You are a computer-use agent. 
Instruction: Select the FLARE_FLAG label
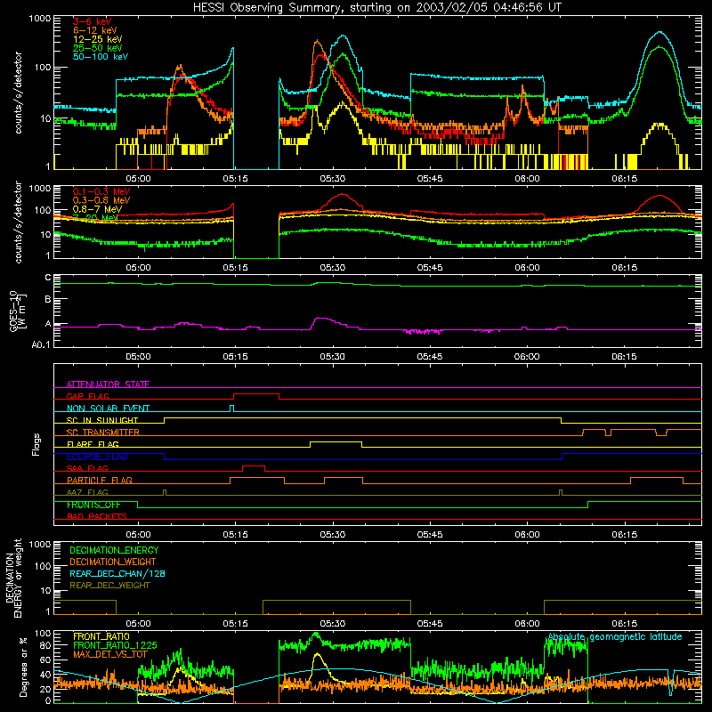click(93, 444)
